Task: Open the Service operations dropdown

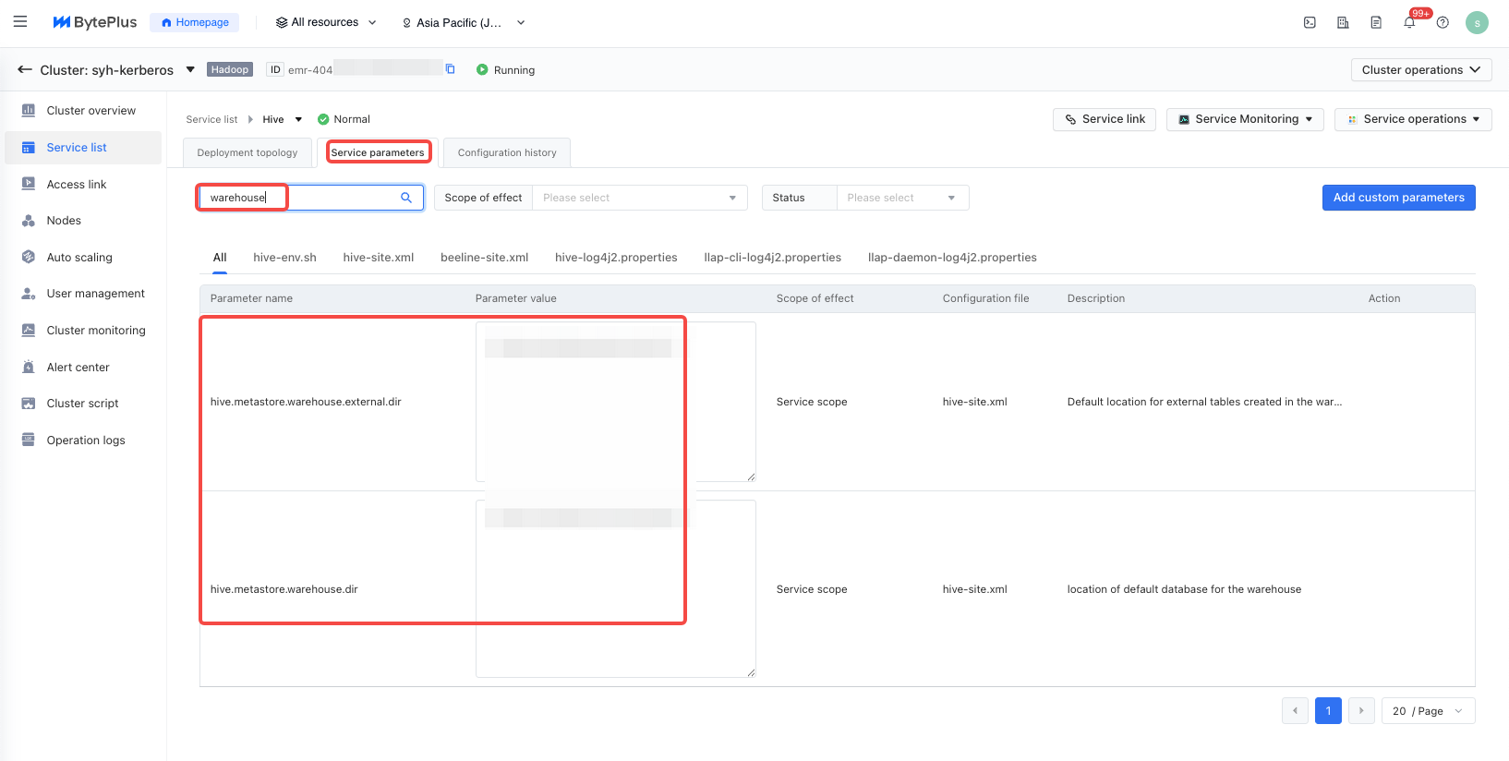Action: (1412, 119)
